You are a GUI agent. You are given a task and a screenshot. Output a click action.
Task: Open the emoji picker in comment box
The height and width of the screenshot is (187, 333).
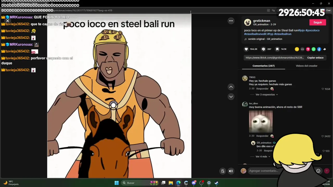318,171
